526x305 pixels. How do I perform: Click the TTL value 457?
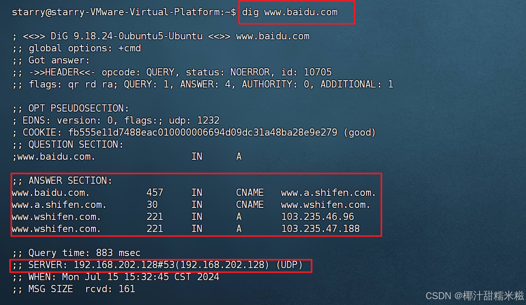[155, 193]
